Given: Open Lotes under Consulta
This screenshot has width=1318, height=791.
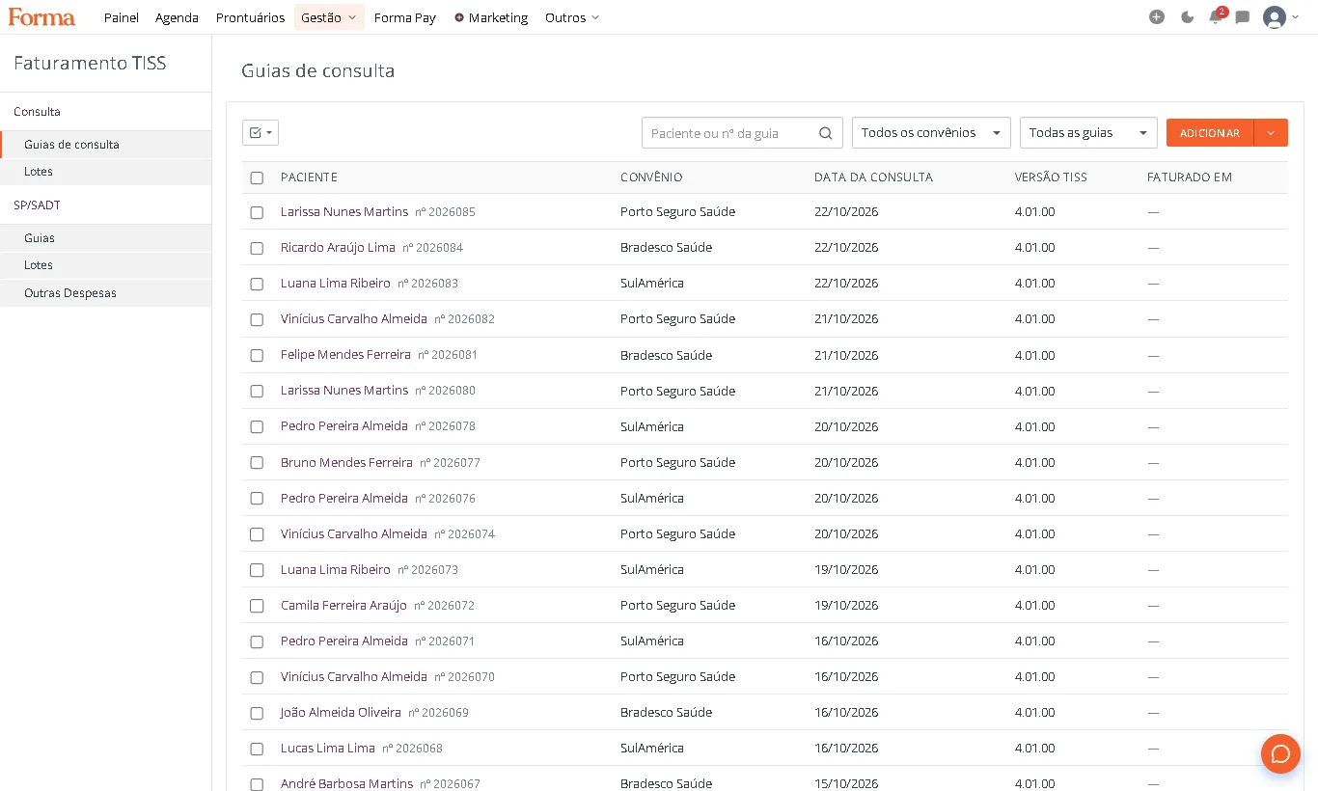Looking at the screenshot, I should coord(106,172).
